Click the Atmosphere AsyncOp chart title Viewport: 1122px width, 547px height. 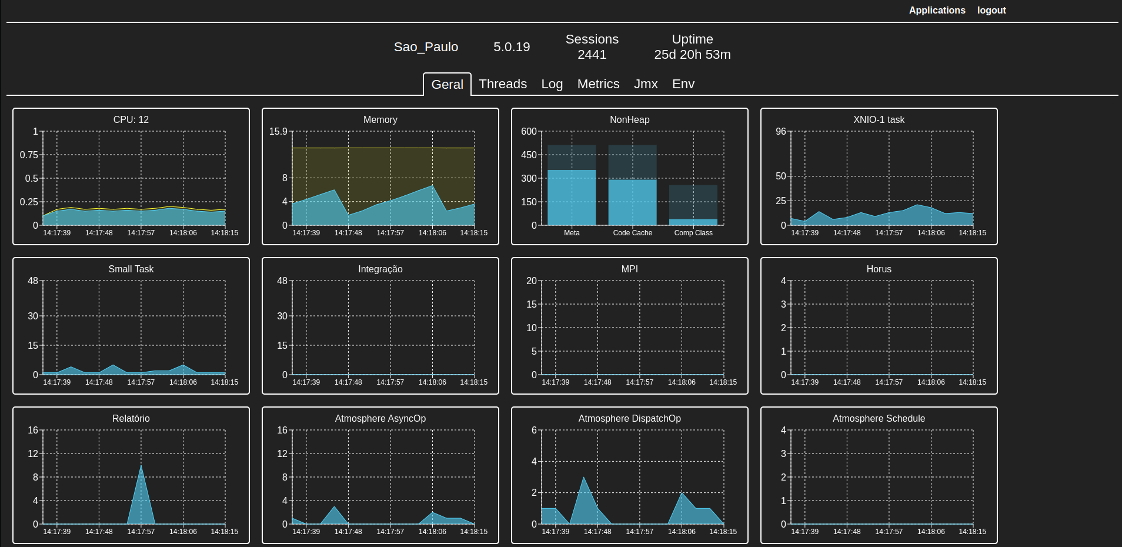point(380,418)
